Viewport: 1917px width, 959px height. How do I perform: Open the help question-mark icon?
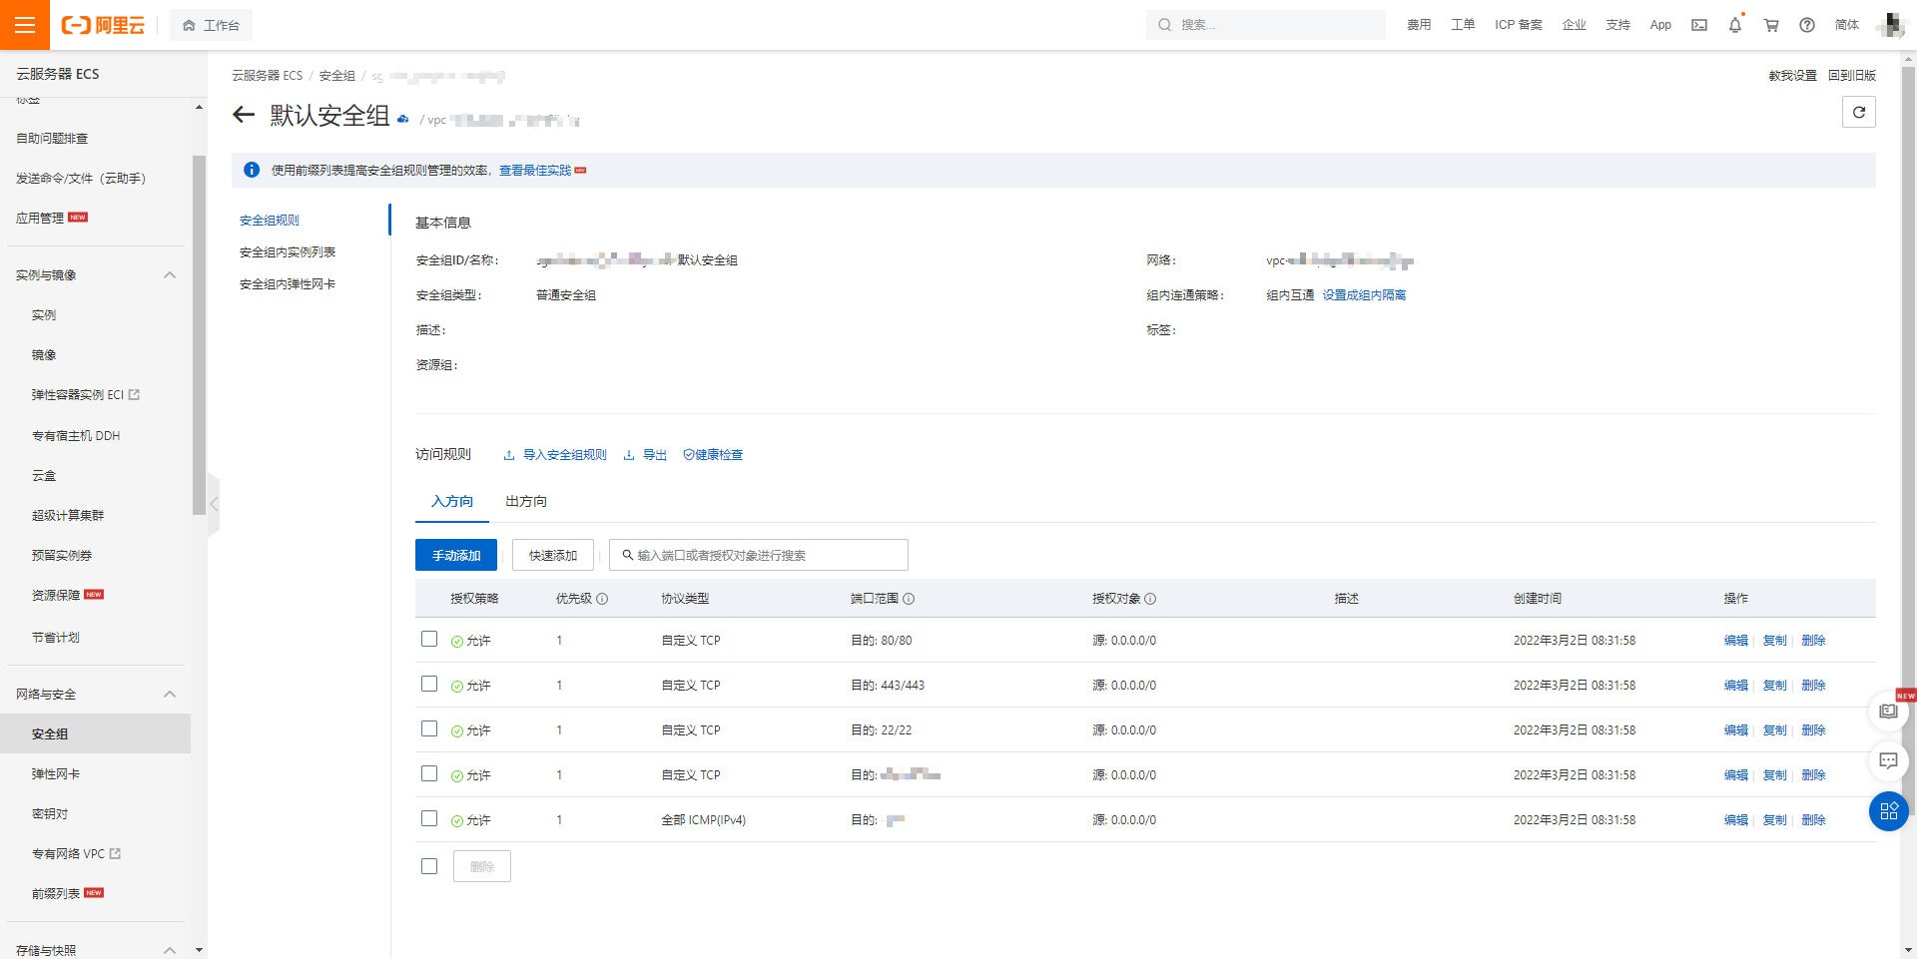point(1807,25)
